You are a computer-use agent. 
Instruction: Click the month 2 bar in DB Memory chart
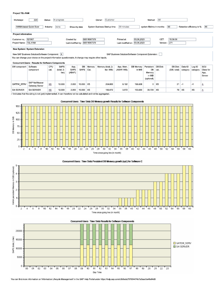tap(24, 126)
